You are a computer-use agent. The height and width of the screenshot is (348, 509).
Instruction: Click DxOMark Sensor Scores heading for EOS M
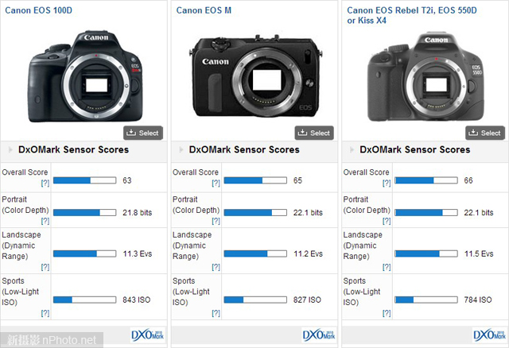(244, 149)
